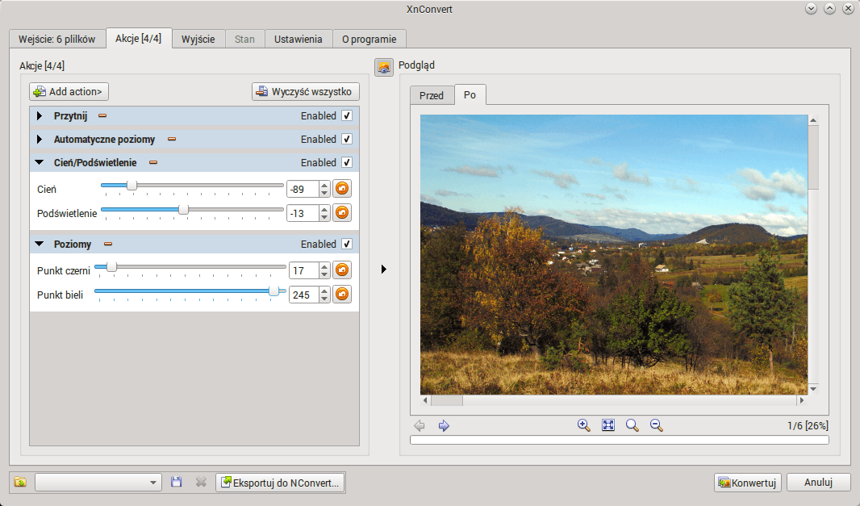Collapse the preview pane with the black arrow
Viewport: 860px width, 506px height.
pos(384,269)
